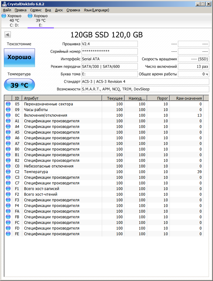Viewport: 213px width, 281px height.
Task: Click the Интерфейс Serial ATA field
Action: pos(110,59)
